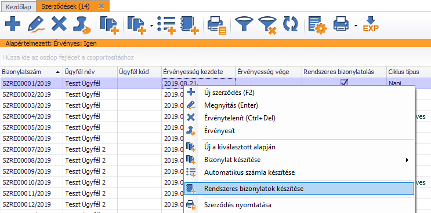The width and height of the screenshot is (431, 213).
Task: Click the blue plus new contract toolbar icon
Action: pyautogui.click(x=13, y=25)
